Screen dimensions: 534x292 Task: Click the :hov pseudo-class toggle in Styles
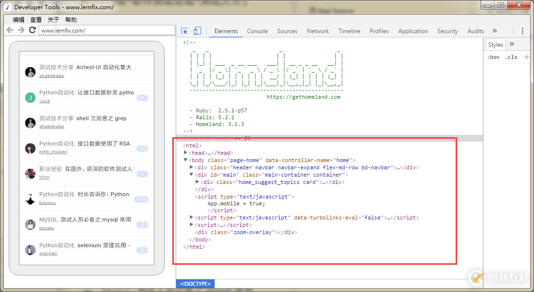point(493,56)
